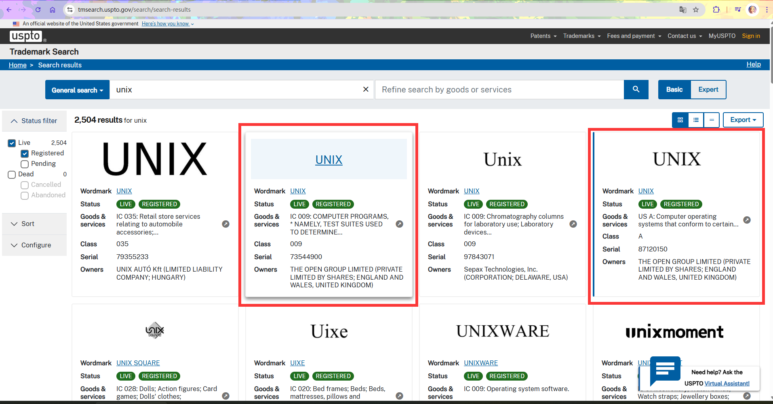
Task: Click the translate page icon in address bar
Action: [x=683, y=10]
